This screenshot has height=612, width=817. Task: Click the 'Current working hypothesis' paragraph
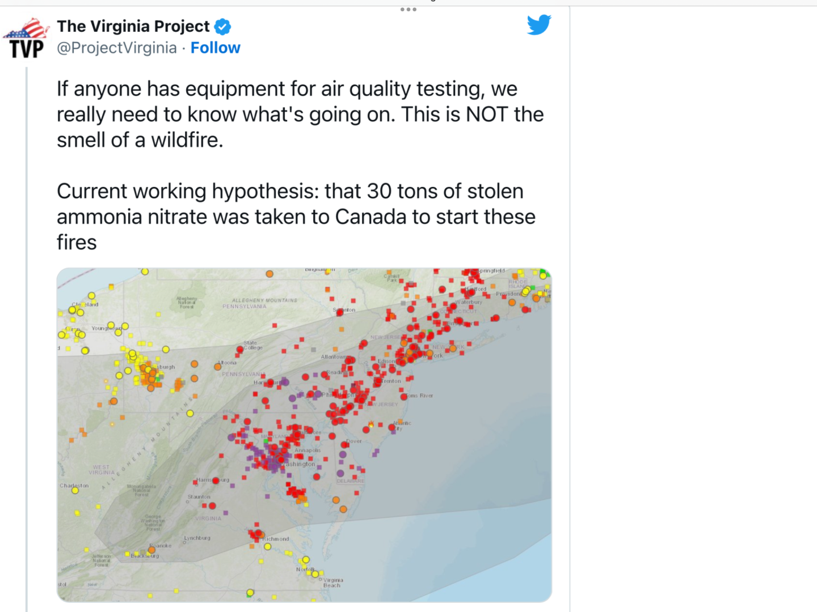pyautogui.click(x=296, y=217)
